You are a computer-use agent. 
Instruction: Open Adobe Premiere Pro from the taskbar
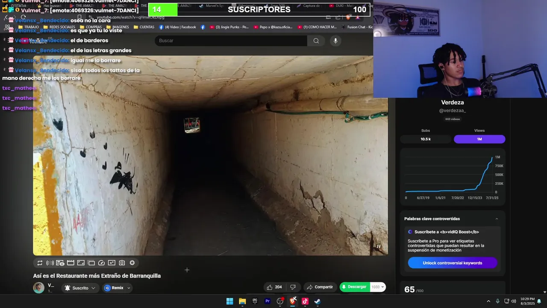click(268, 301)
